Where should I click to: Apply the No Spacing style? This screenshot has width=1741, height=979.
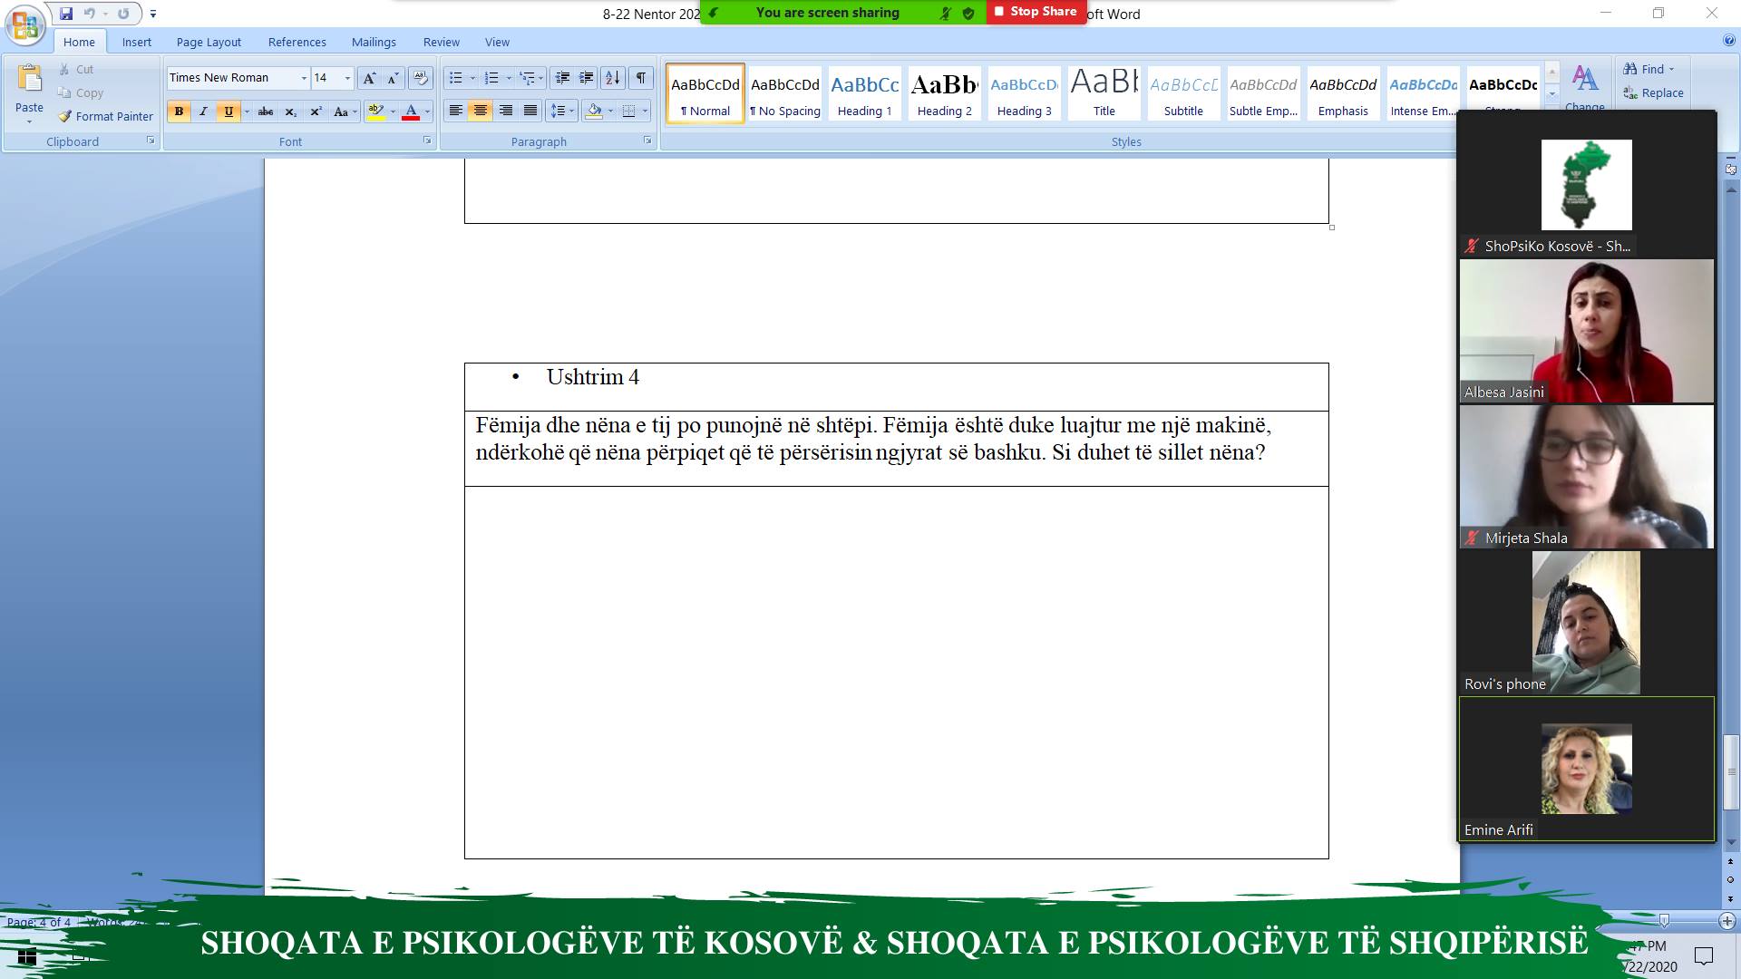(x=784, y=93)
